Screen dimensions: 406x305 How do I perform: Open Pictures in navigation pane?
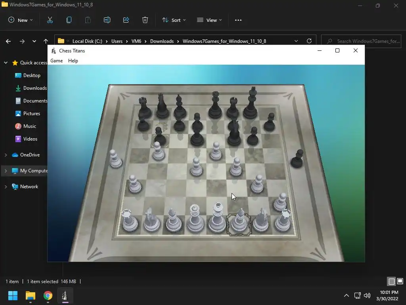[x=32, y=113]
